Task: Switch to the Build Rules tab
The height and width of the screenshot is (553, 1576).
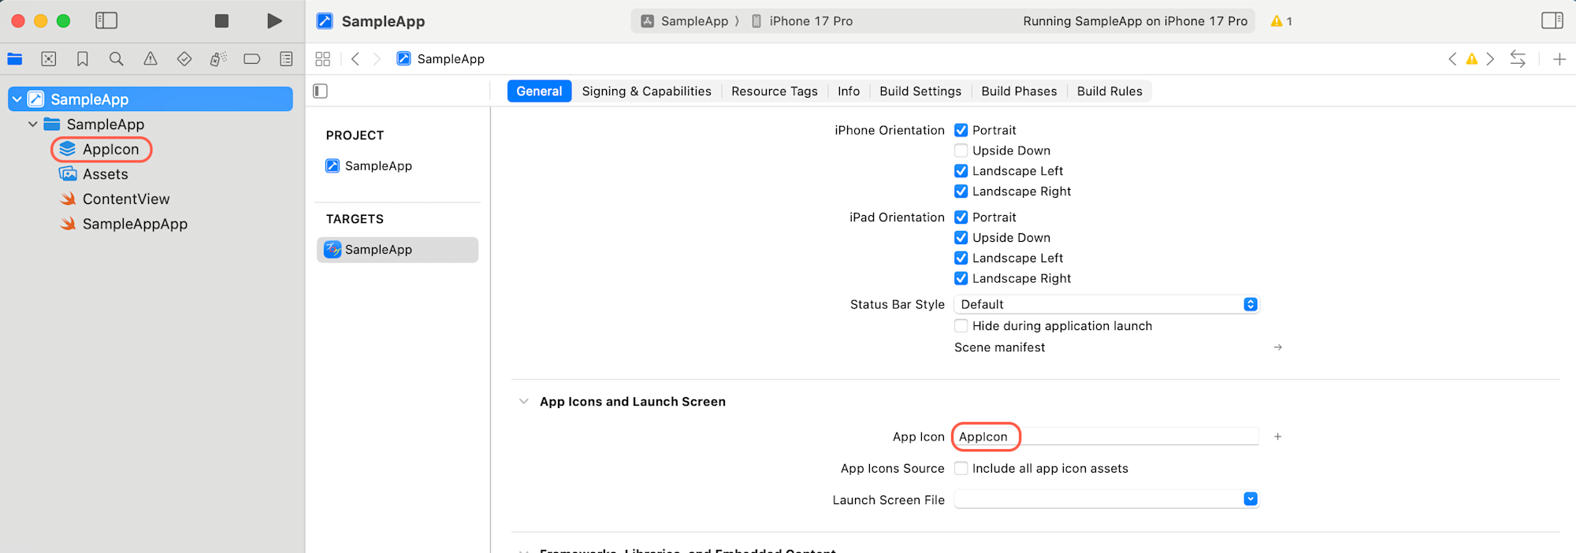Action: point(1110,91)
